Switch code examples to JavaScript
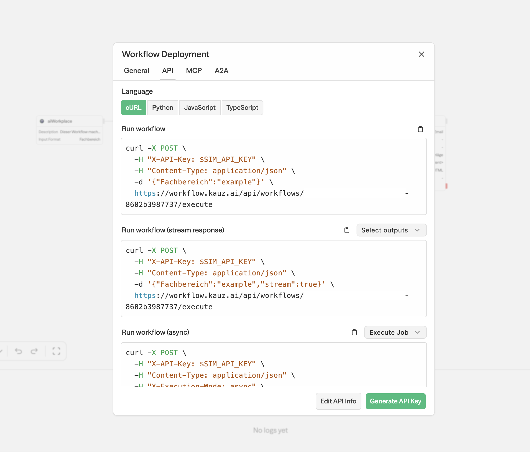Viewport: 530px width, 452px height. (x=200, y=107)
